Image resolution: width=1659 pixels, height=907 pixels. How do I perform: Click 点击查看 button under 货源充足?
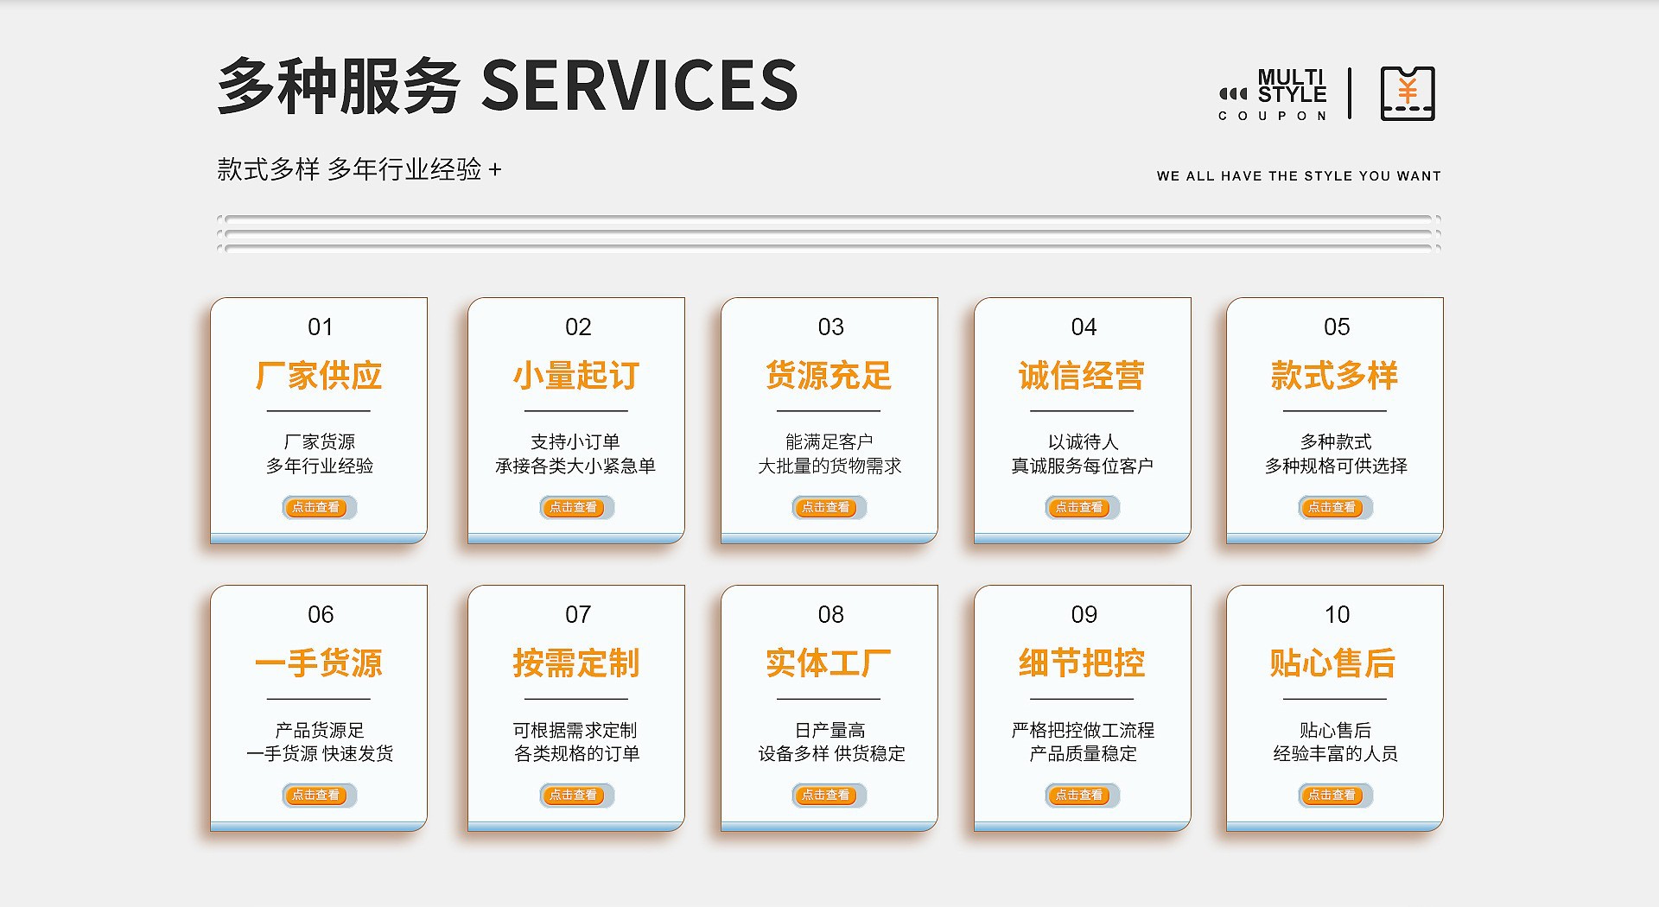point(829,508)
